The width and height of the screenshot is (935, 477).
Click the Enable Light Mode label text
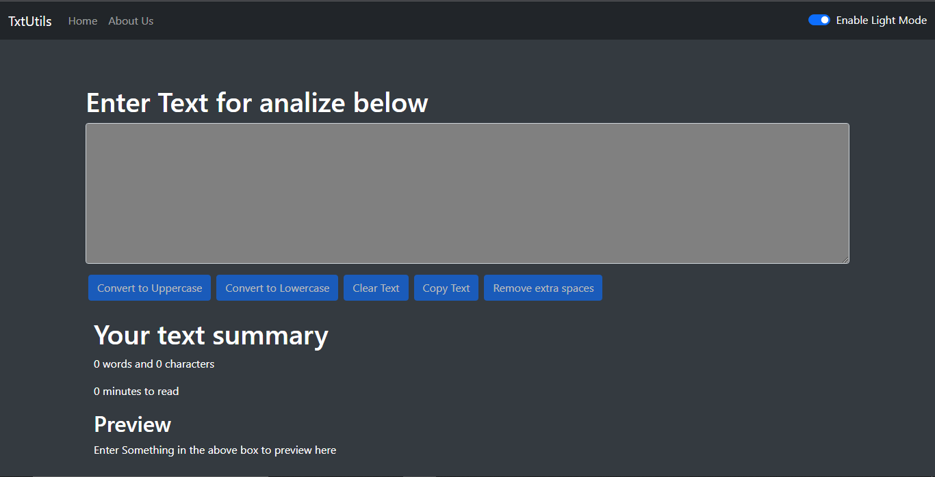pos(881,21)
